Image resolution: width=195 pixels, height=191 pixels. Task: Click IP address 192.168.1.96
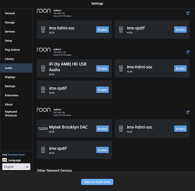click(59, 112)
